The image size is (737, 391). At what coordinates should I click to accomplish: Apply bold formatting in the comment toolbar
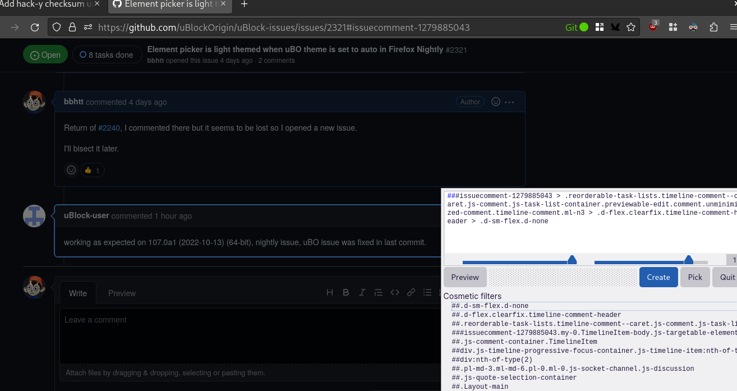click(x=346, y=292)
